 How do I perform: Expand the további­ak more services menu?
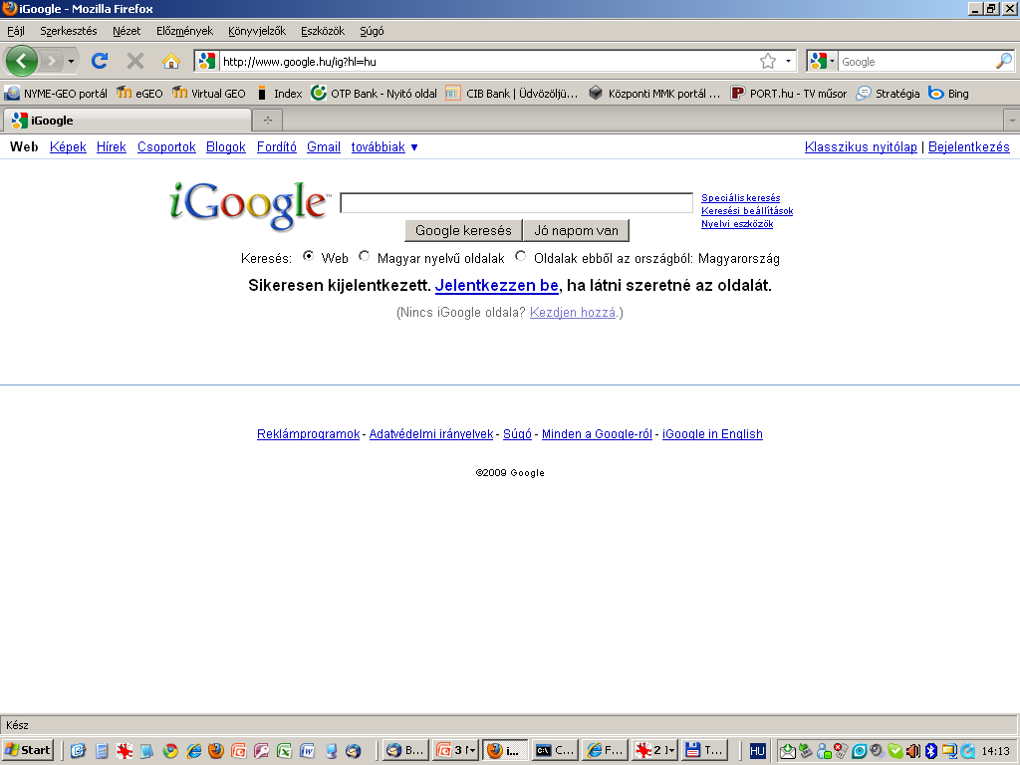click(x=383, y=147)
